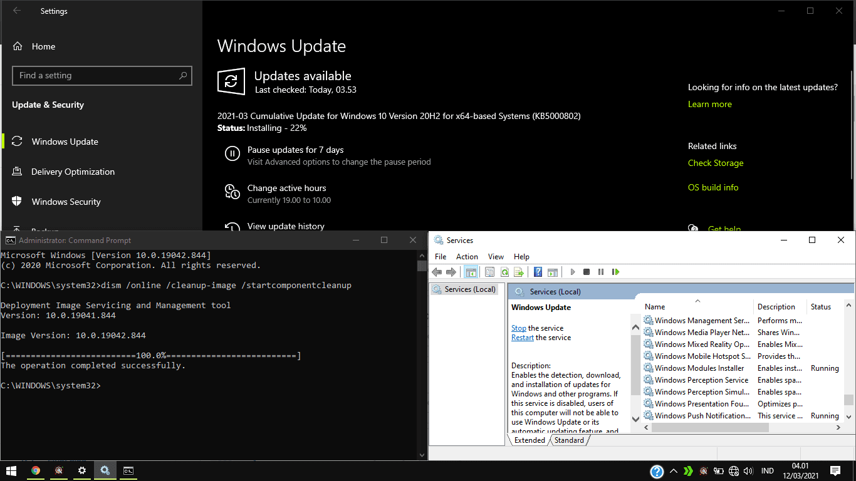Click Pause Service icon in toolbar
Image resolution: width=856 pixels, height=481 pixels.
click(601, 272)
